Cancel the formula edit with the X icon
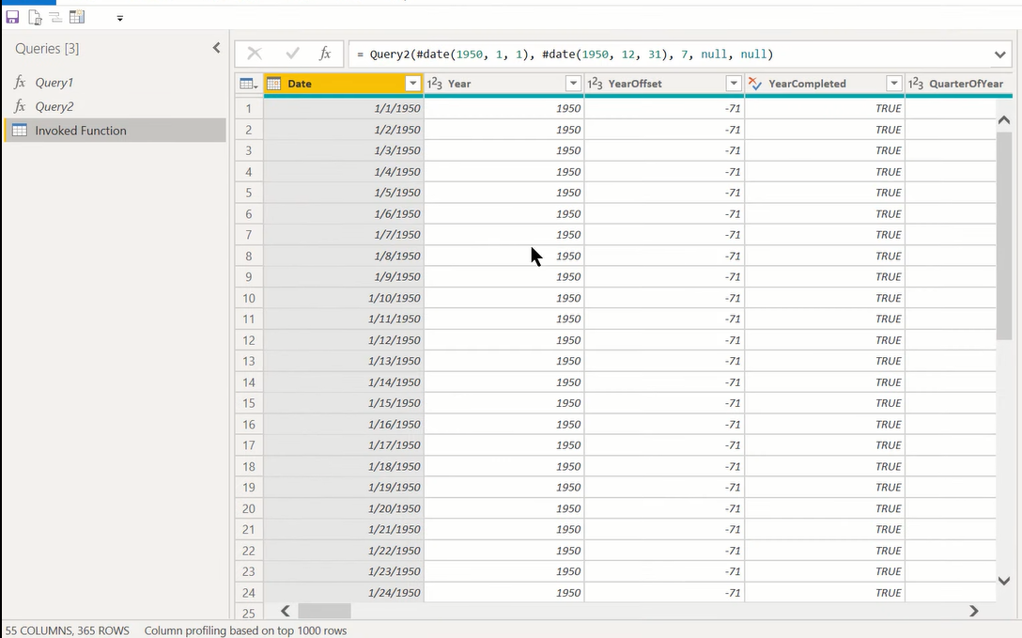 [255, 54]
